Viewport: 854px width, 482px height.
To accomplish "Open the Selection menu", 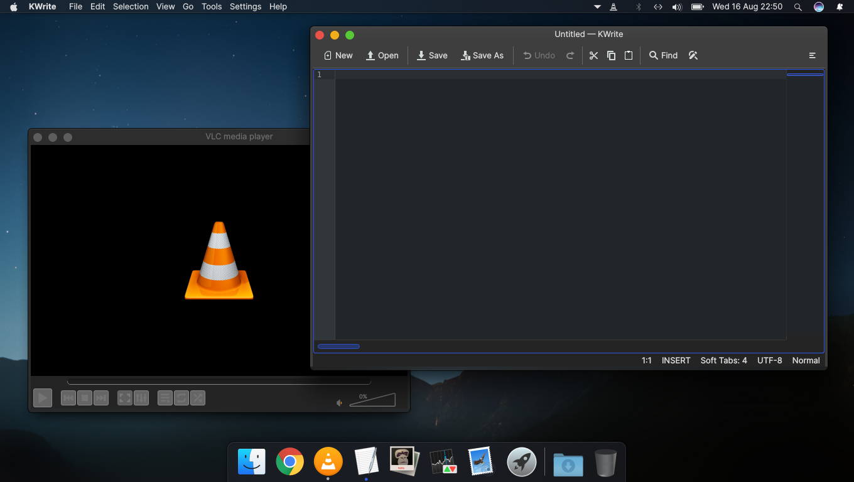I will coord(131,6).
